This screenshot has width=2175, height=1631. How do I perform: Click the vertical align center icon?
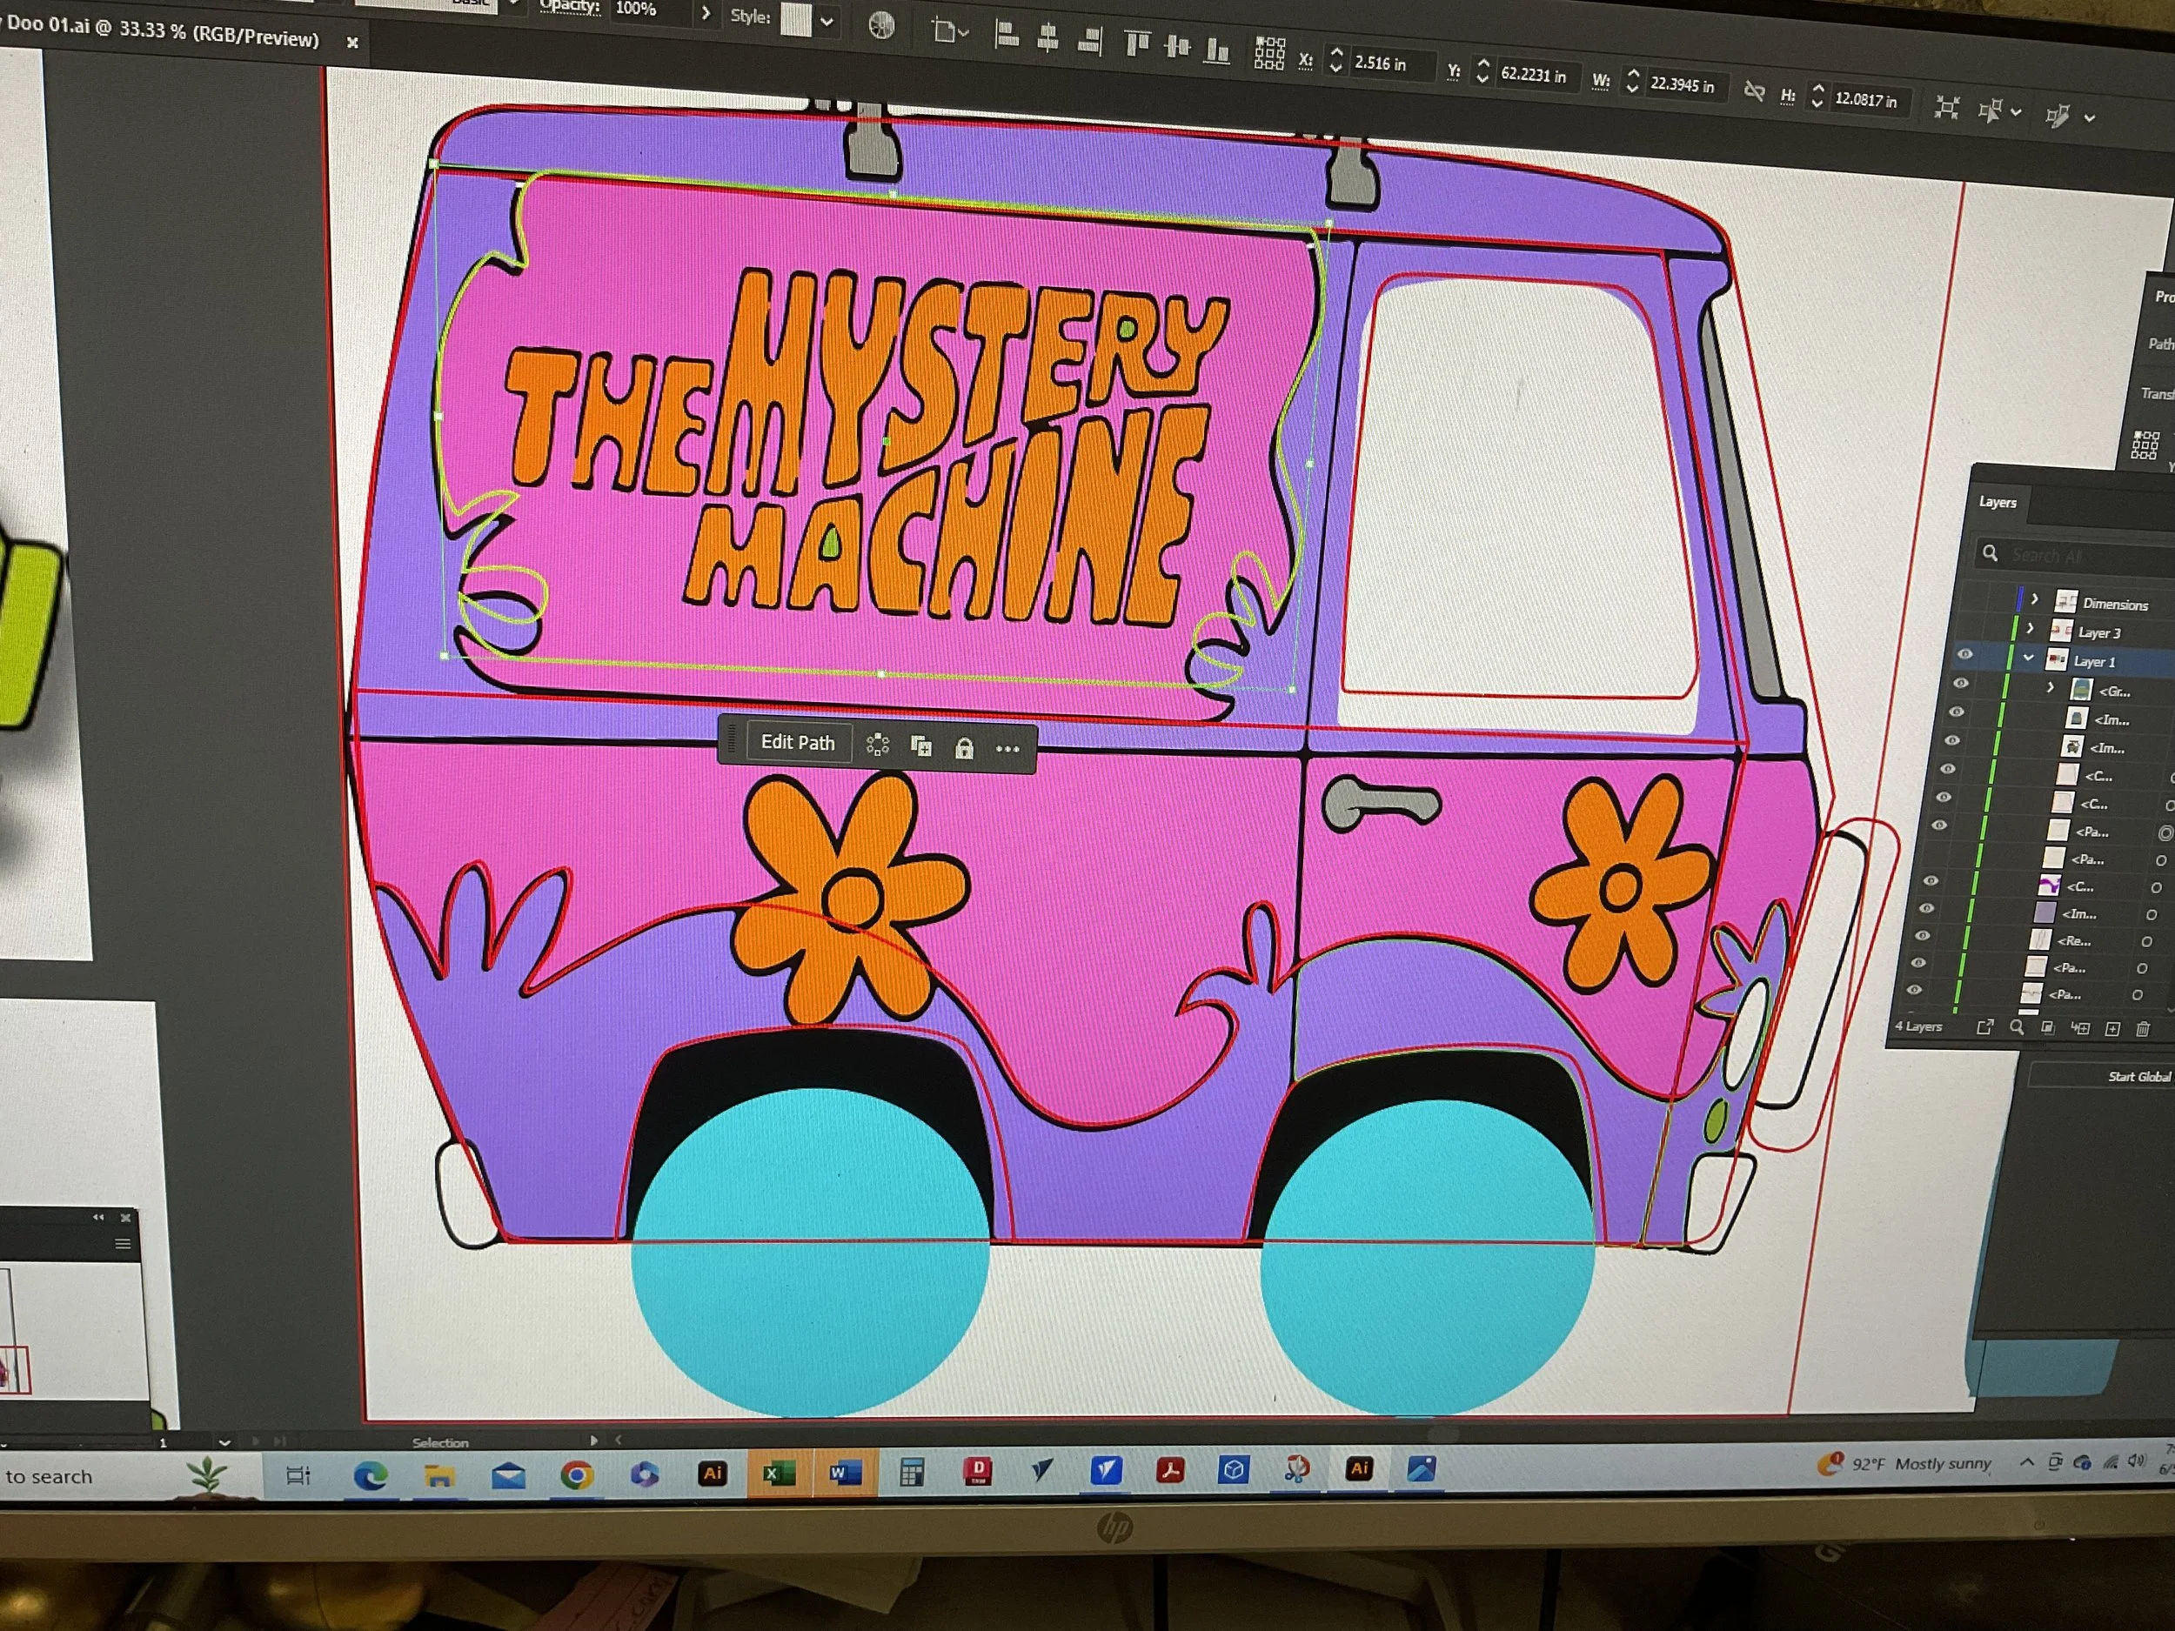(1177, 46)
